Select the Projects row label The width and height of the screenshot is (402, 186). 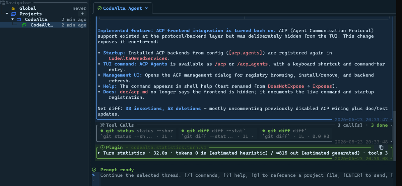[x=30, y=14]
